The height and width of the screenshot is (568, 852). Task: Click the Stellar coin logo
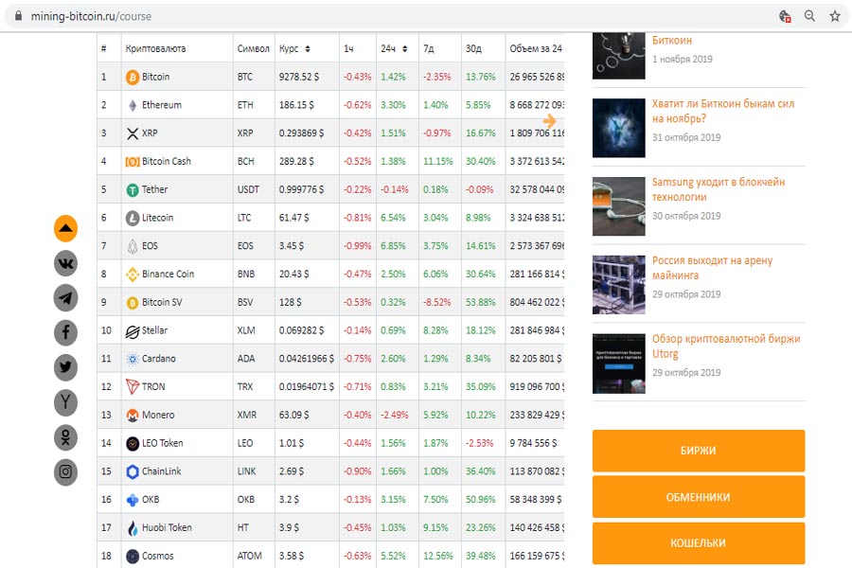coord(133,331)
